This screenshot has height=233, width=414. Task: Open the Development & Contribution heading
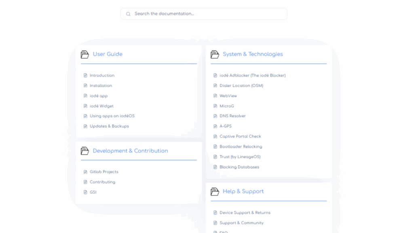point(131,151)
